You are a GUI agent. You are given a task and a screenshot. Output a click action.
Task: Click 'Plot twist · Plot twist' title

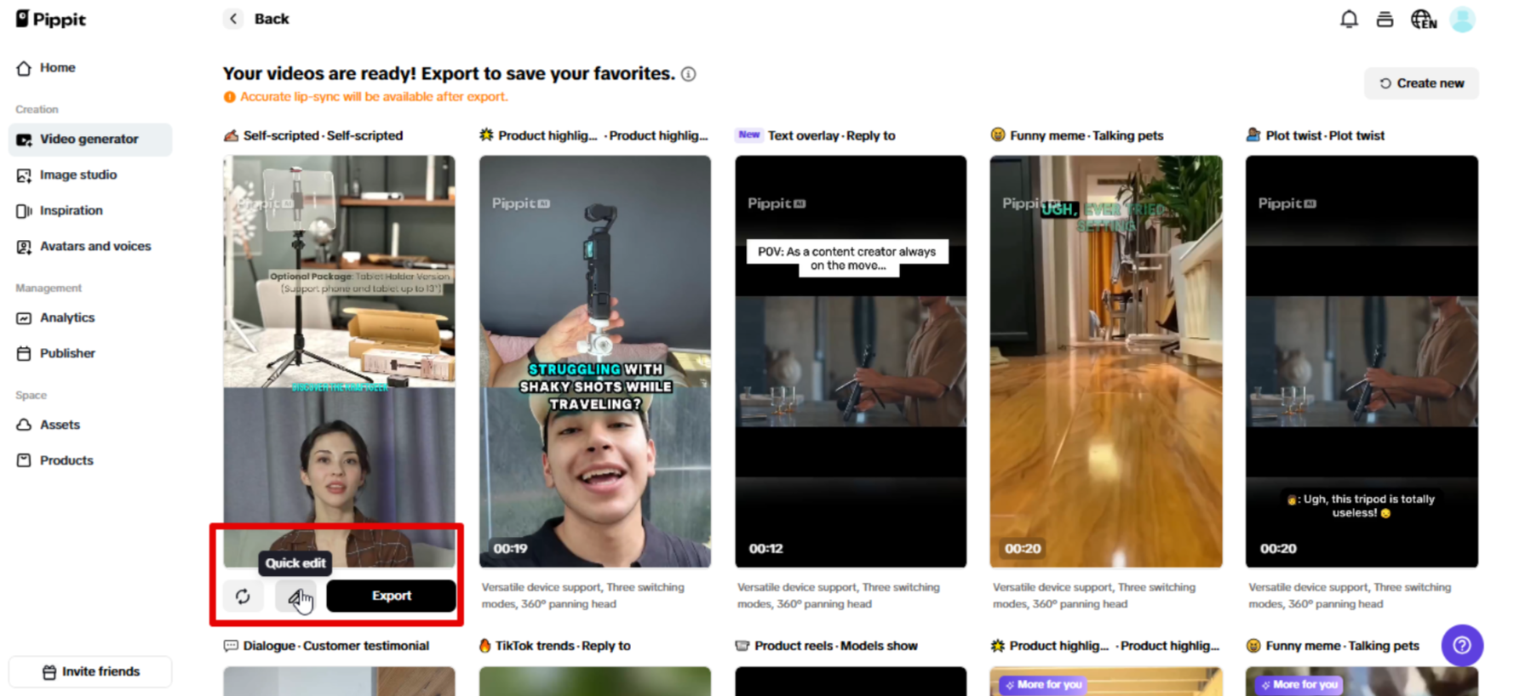click(1325, 136)
